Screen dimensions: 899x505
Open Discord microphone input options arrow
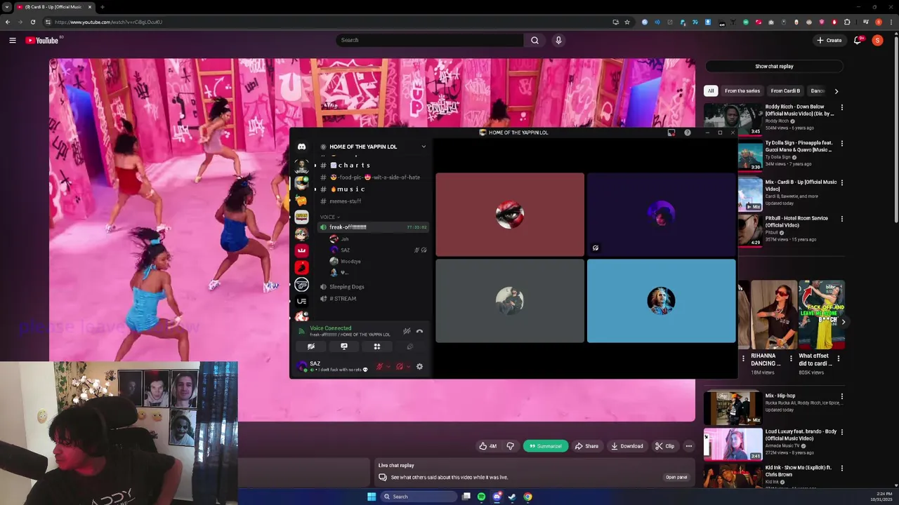click(x=388, y=366)
